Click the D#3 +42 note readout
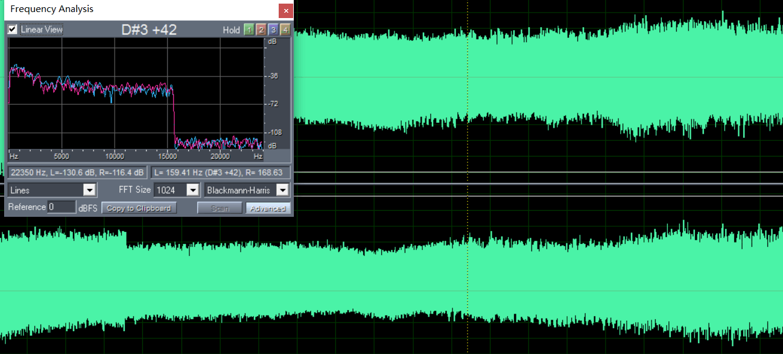Image resolution: width=783 pixels, height=354 pixels. click(x=149, y=29)
